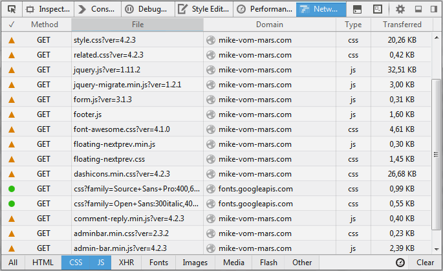Toggle the split console icon
The height and width of the screenshot is (271, 443).
[358, 9]
